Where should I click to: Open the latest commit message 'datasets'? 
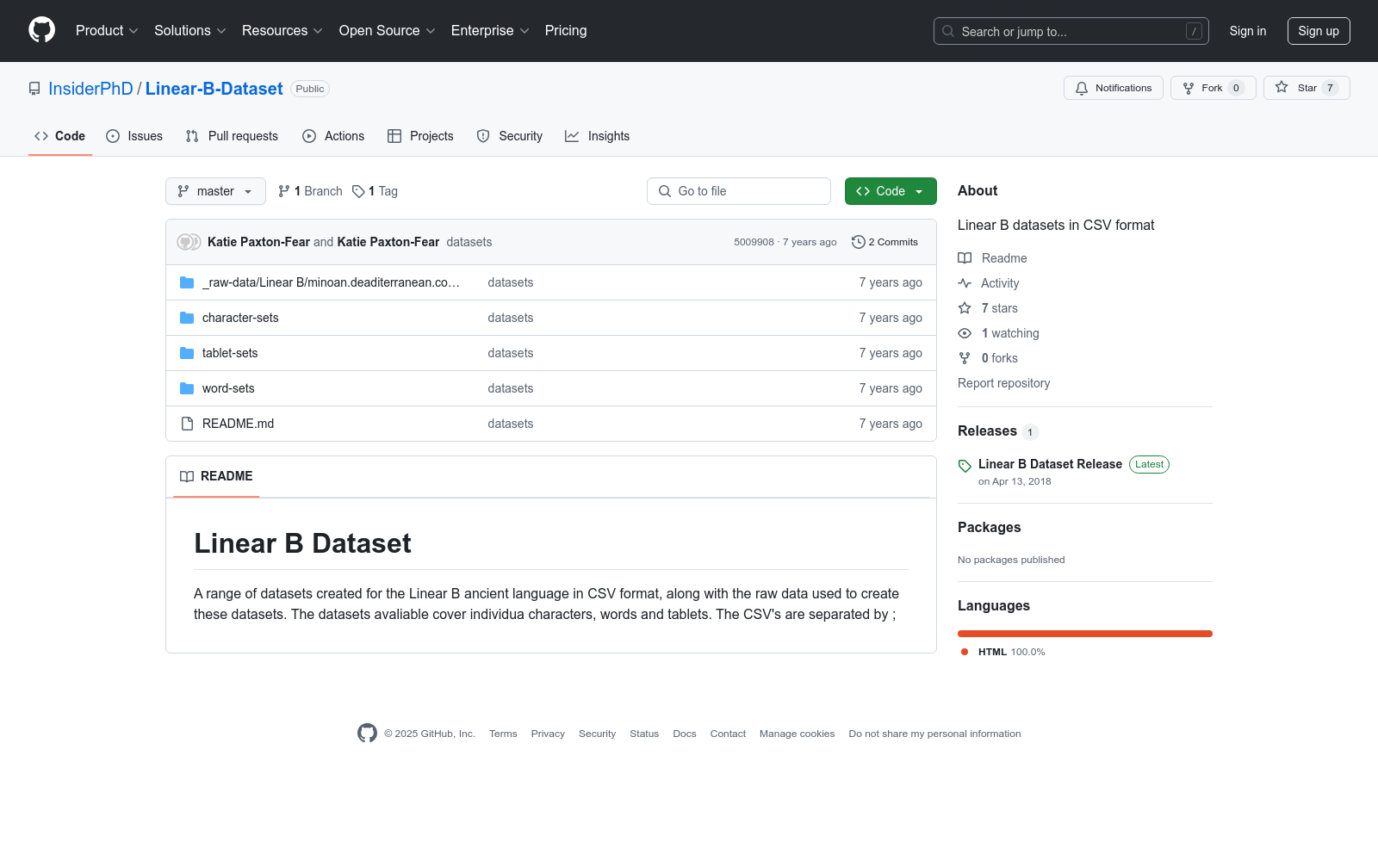(x=469, y=242)
